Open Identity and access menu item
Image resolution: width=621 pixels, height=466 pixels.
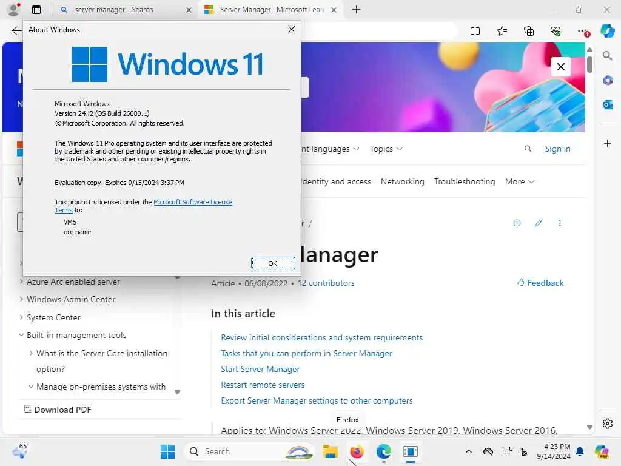(x=336, y=181)
